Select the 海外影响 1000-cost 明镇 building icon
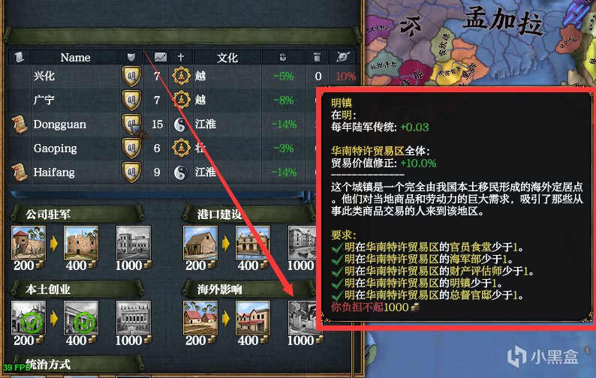Screen dimensions: 596x378 point(303,318)
